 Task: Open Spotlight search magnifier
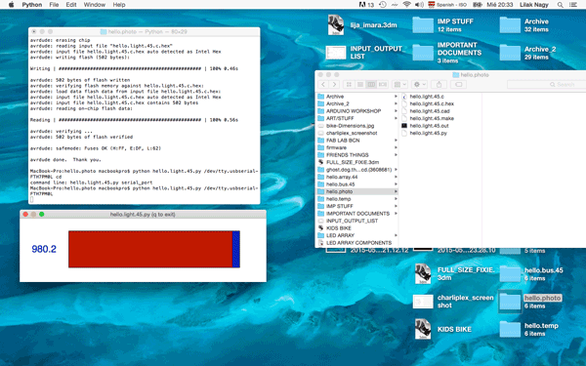click(x=560, y=5)
